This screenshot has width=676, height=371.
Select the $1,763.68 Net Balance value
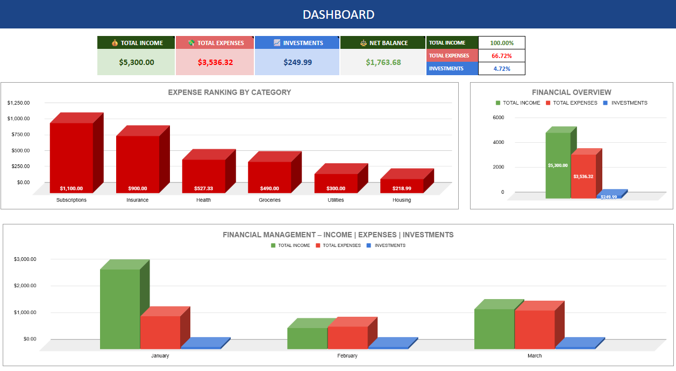coord(382,62)
